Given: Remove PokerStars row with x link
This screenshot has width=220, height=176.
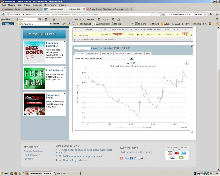Looking at the screenshot, I should pos(191,35).
